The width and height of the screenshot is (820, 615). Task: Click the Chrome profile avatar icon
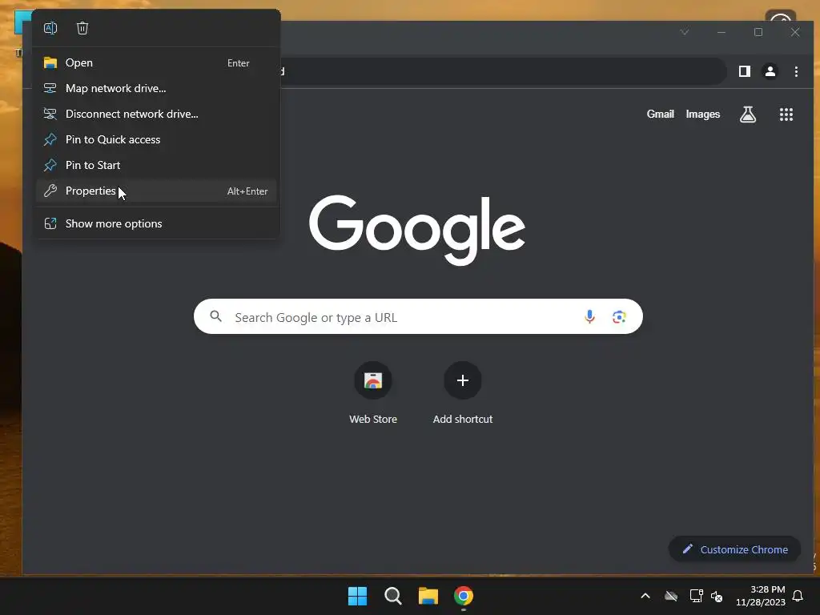[x=770, y=71]
